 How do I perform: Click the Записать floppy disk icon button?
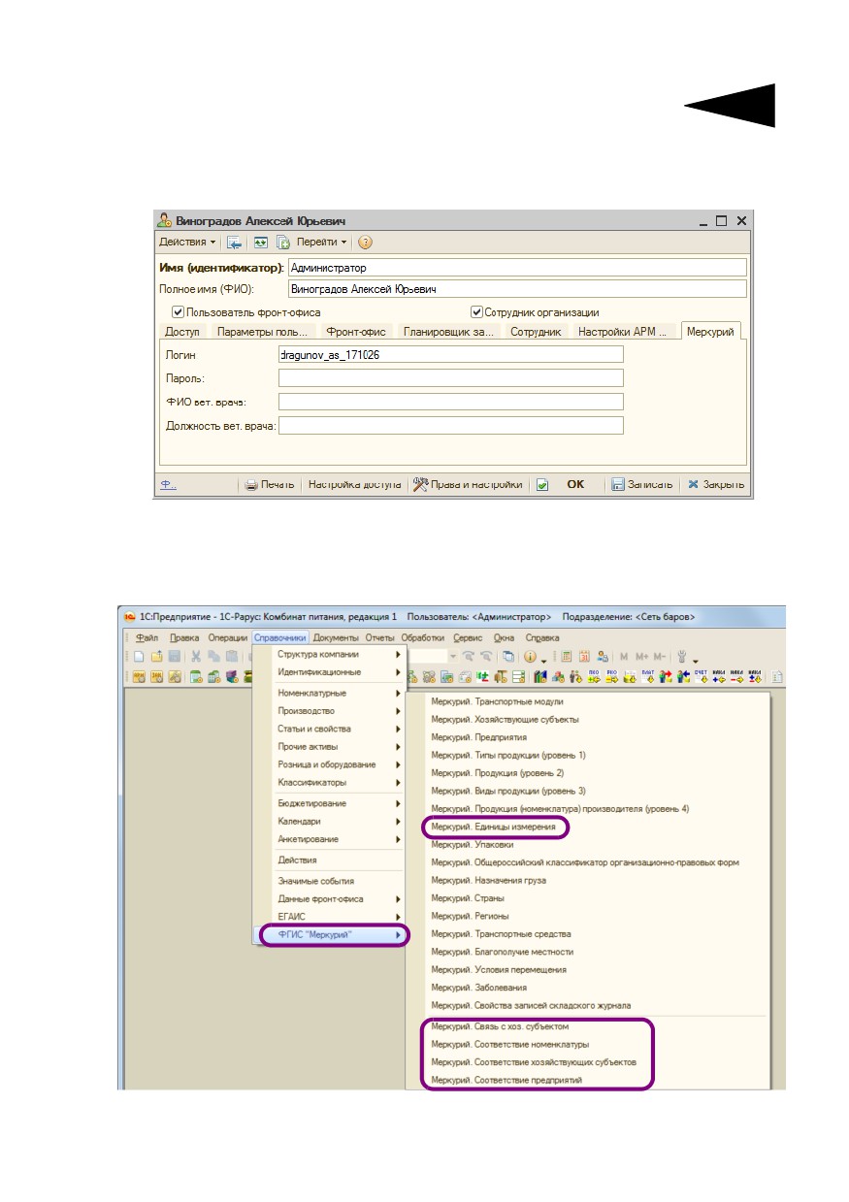[617, 484]
